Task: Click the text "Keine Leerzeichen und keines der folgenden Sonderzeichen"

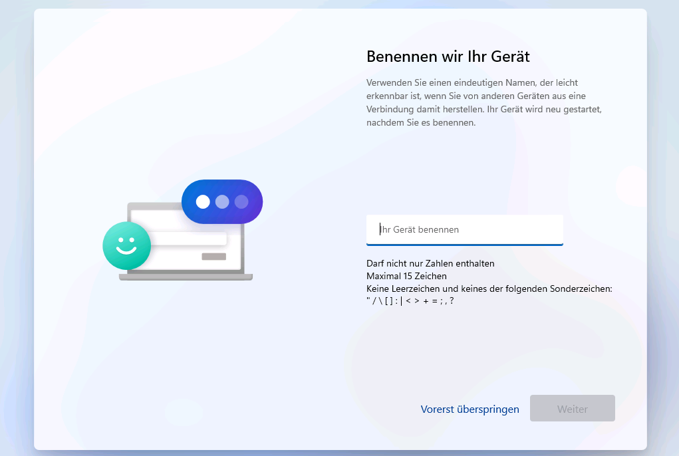Action: [x=489, y=288]
